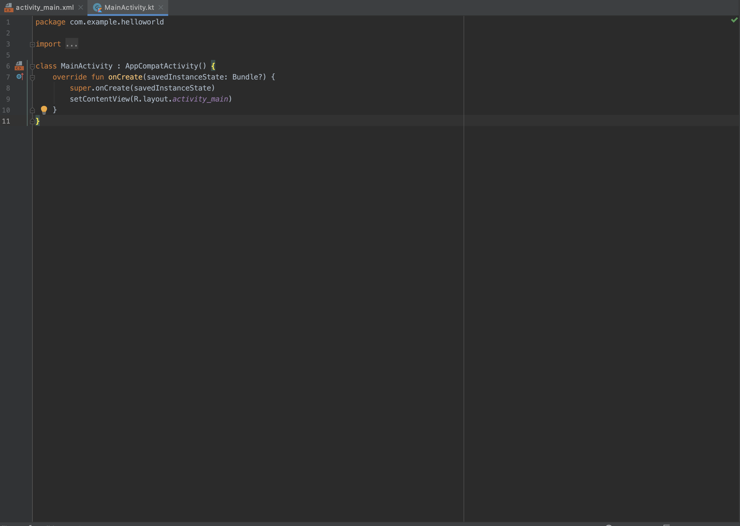The height and width of the screenshot is (526, 740).
Task: Click line number 9 in the gutter
Action: [x=8, y=99]
